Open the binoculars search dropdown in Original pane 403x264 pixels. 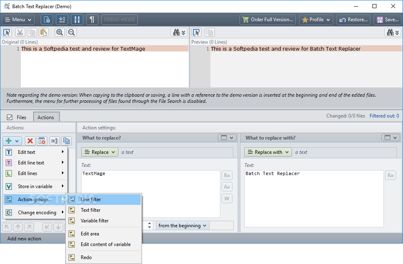[x=179, y=32]
